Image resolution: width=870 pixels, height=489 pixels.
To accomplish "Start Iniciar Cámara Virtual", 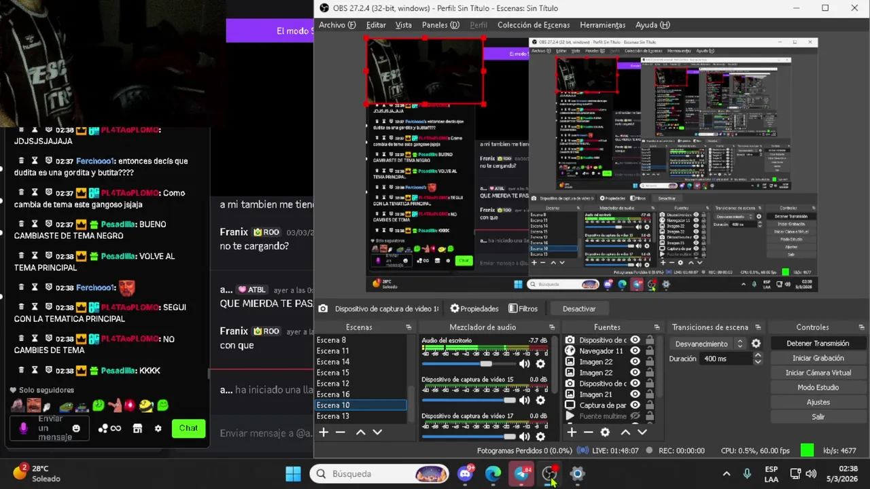I will [x=818, y=373].
